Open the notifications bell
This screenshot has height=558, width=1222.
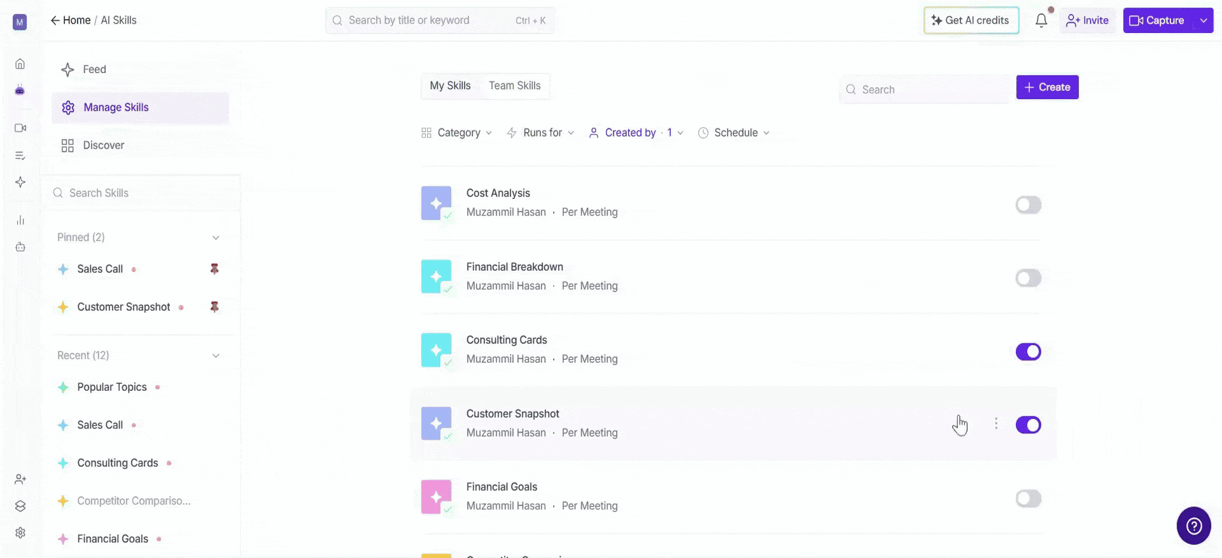pyautogui.click(x=1041, y=20)
